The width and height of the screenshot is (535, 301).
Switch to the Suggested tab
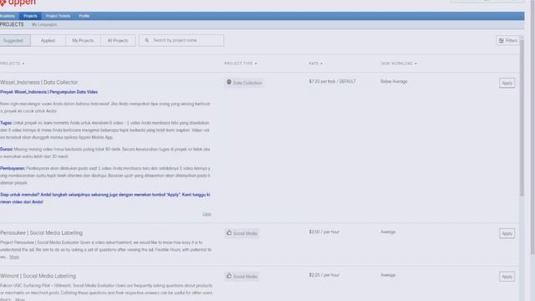tap(15, 40)
